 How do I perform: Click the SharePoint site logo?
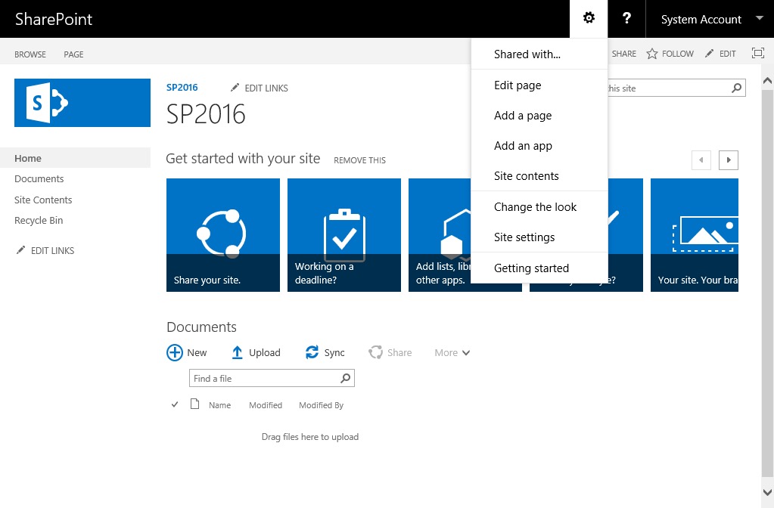(82, 103)
